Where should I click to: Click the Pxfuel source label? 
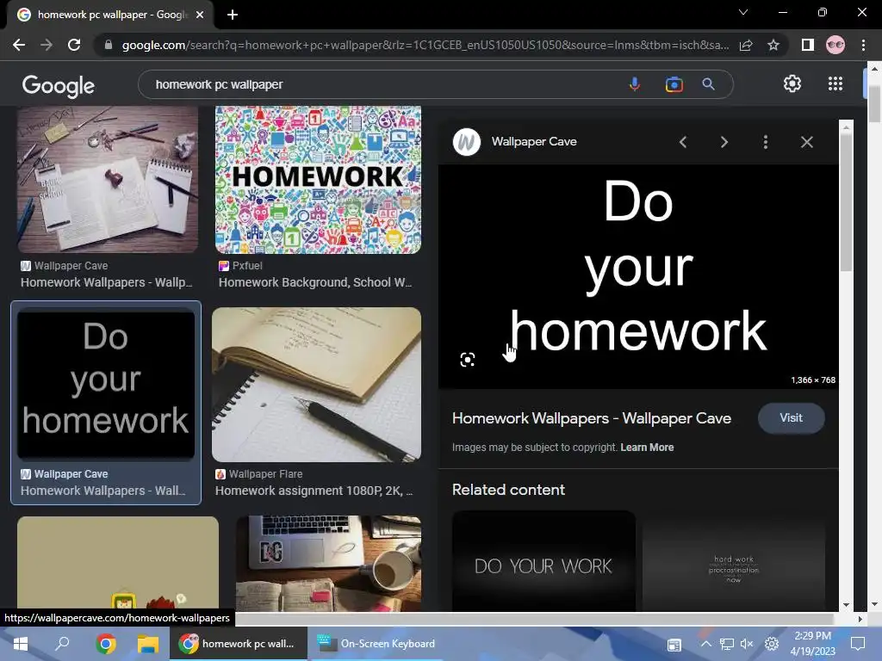click(247, 266)
